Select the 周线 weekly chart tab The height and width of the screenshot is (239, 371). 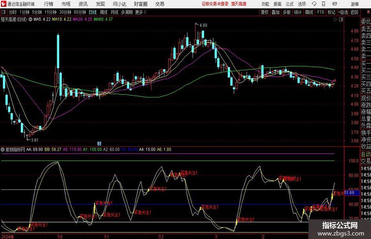pyautogui.click(x=104, y=12)
